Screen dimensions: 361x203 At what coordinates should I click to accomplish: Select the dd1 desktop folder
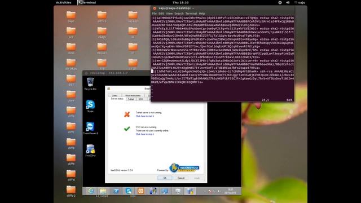[71, 80]
